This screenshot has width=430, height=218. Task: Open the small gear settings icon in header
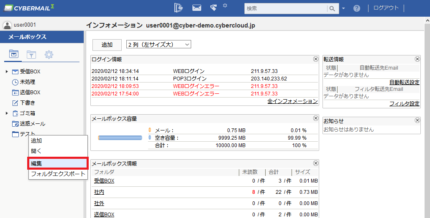[x=225, y=5]
